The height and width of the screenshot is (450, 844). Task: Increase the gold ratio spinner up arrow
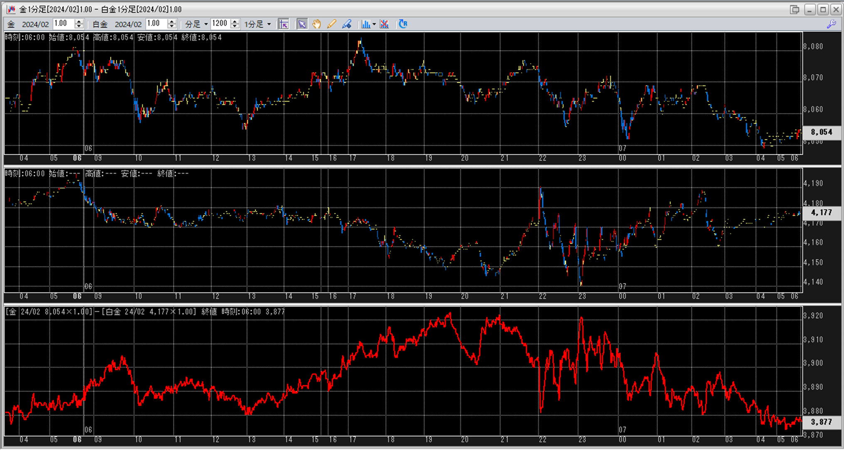click(79, 22)
